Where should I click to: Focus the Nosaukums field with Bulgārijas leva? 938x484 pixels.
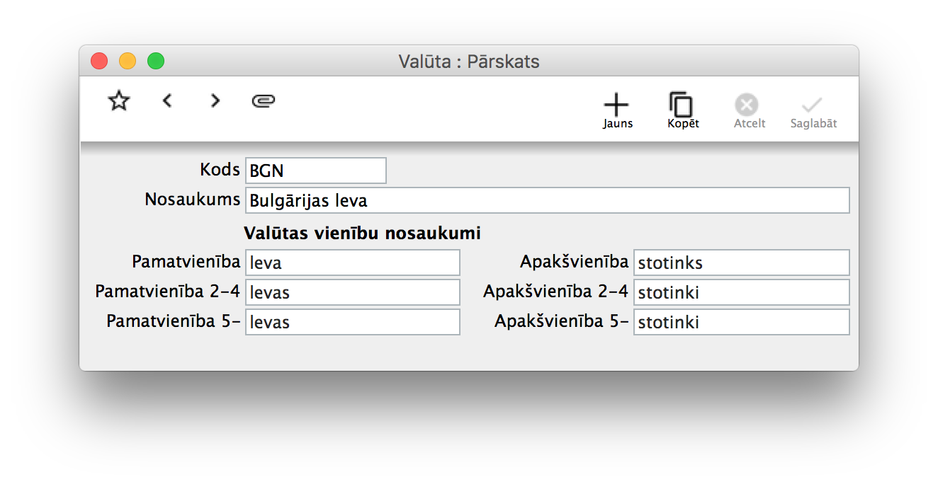click(546, 200)
